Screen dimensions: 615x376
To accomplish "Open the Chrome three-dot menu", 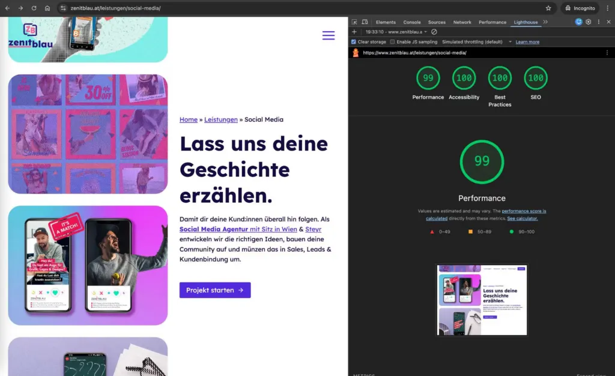I will pyautogui.click(x=608, y=8).
